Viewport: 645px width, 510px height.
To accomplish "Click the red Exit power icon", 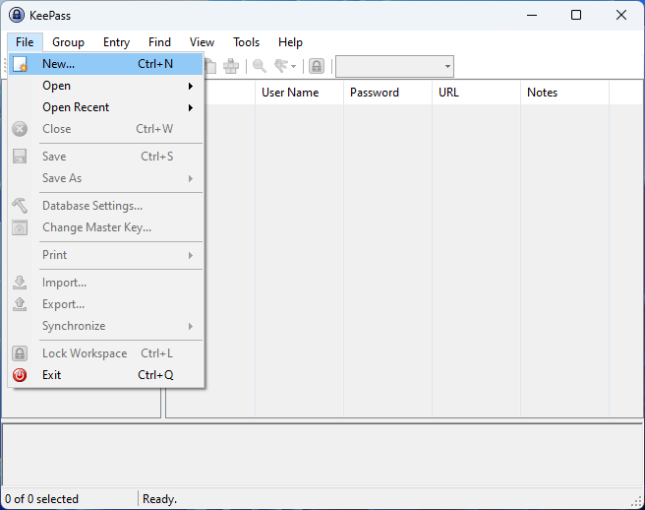I will pyautogui.click(x=20, y=375).
